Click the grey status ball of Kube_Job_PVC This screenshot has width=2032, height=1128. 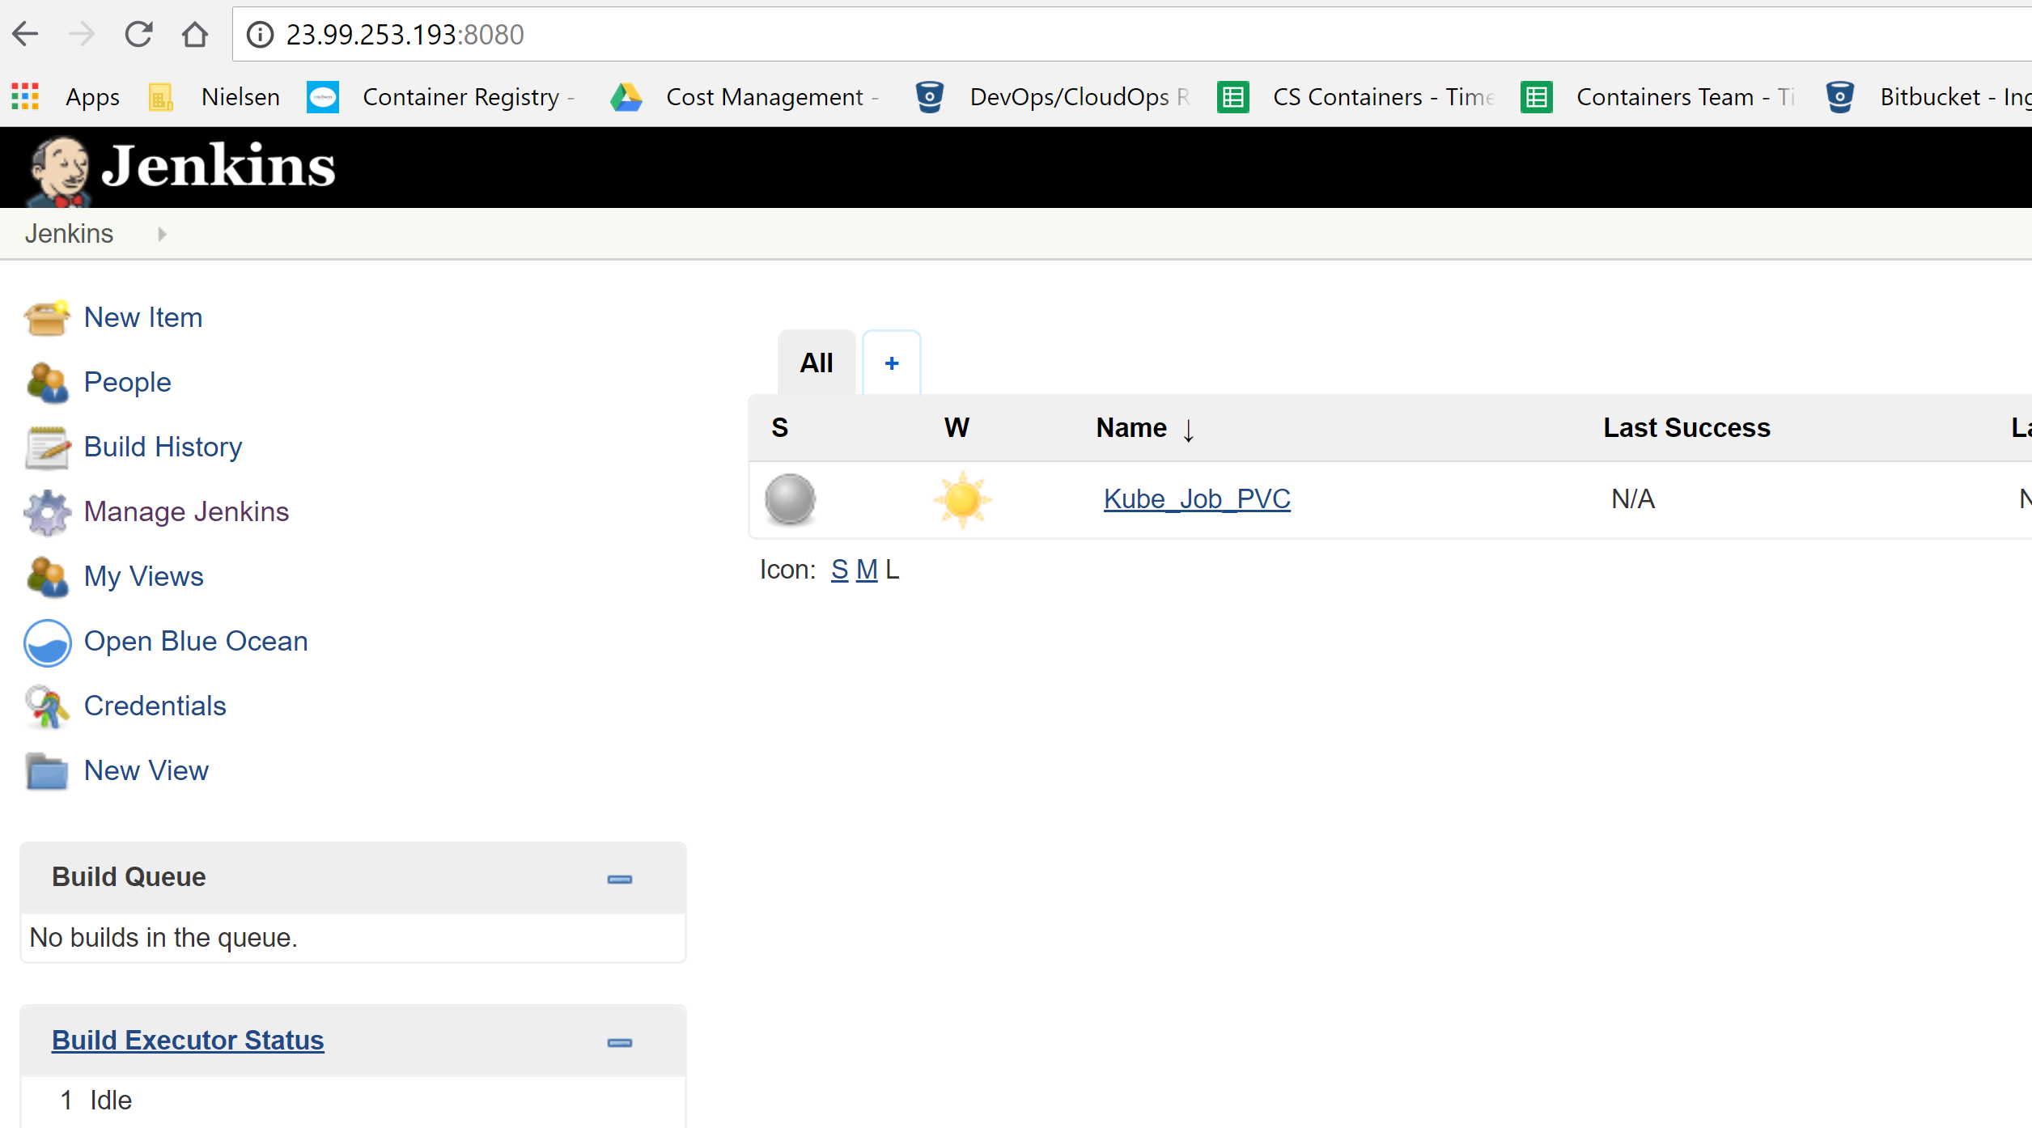(x=790, y=499)
